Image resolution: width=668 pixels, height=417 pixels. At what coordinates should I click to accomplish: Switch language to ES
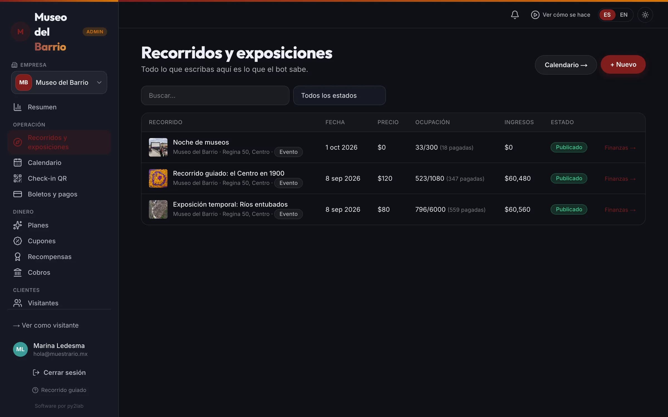pos(607,15)
